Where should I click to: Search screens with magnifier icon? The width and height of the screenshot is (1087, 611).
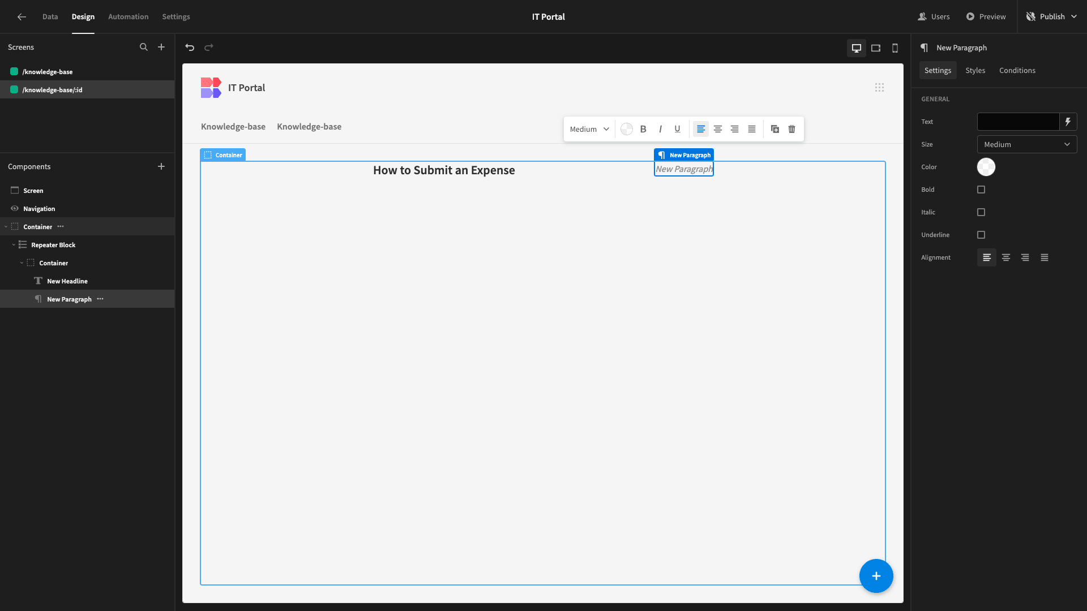[x=144, y=47]
